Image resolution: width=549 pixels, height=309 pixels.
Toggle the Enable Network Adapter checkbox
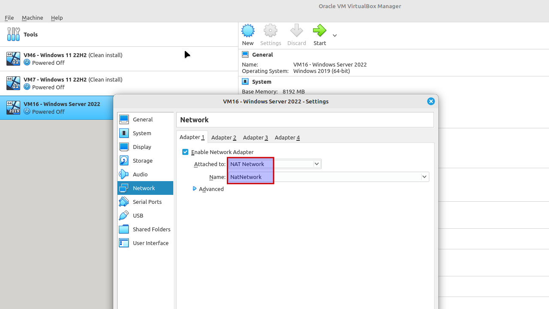click(185, 152)
